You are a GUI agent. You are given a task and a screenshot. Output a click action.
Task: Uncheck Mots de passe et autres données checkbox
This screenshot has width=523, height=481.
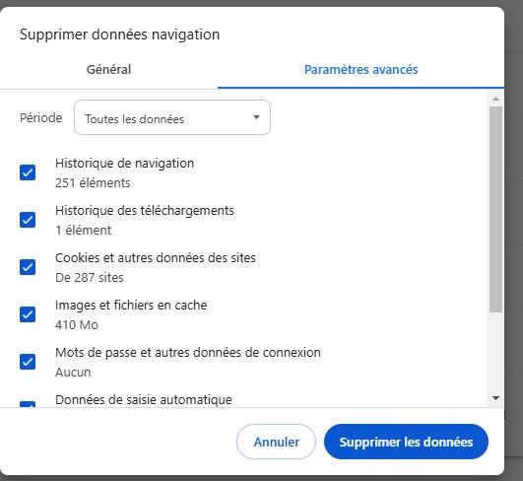pyautogui.click(x=28, y=362)
